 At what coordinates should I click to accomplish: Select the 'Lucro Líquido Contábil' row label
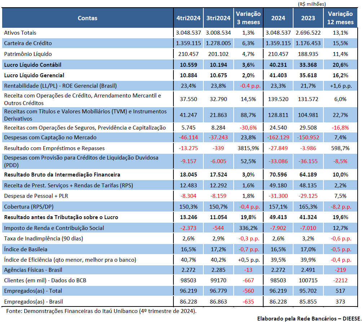(x=32, y=65)
